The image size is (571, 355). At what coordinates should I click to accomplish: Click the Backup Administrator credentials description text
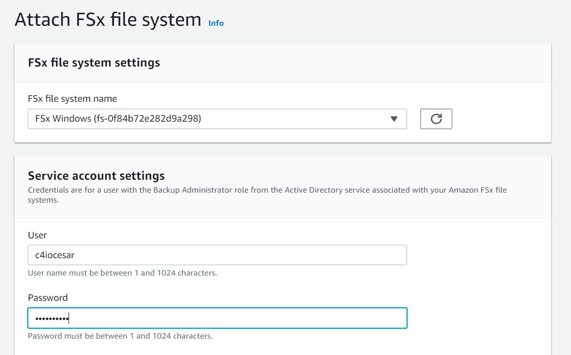coord(267,195)
